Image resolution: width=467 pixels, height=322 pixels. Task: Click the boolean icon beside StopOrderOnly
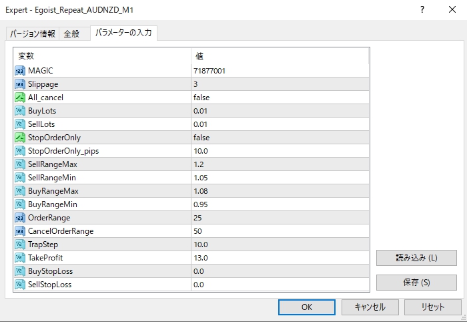[x=20, y=138]
